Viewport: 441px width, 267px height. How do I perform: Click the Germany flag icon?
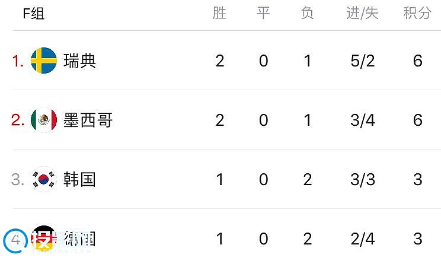(x=44, y=239)
